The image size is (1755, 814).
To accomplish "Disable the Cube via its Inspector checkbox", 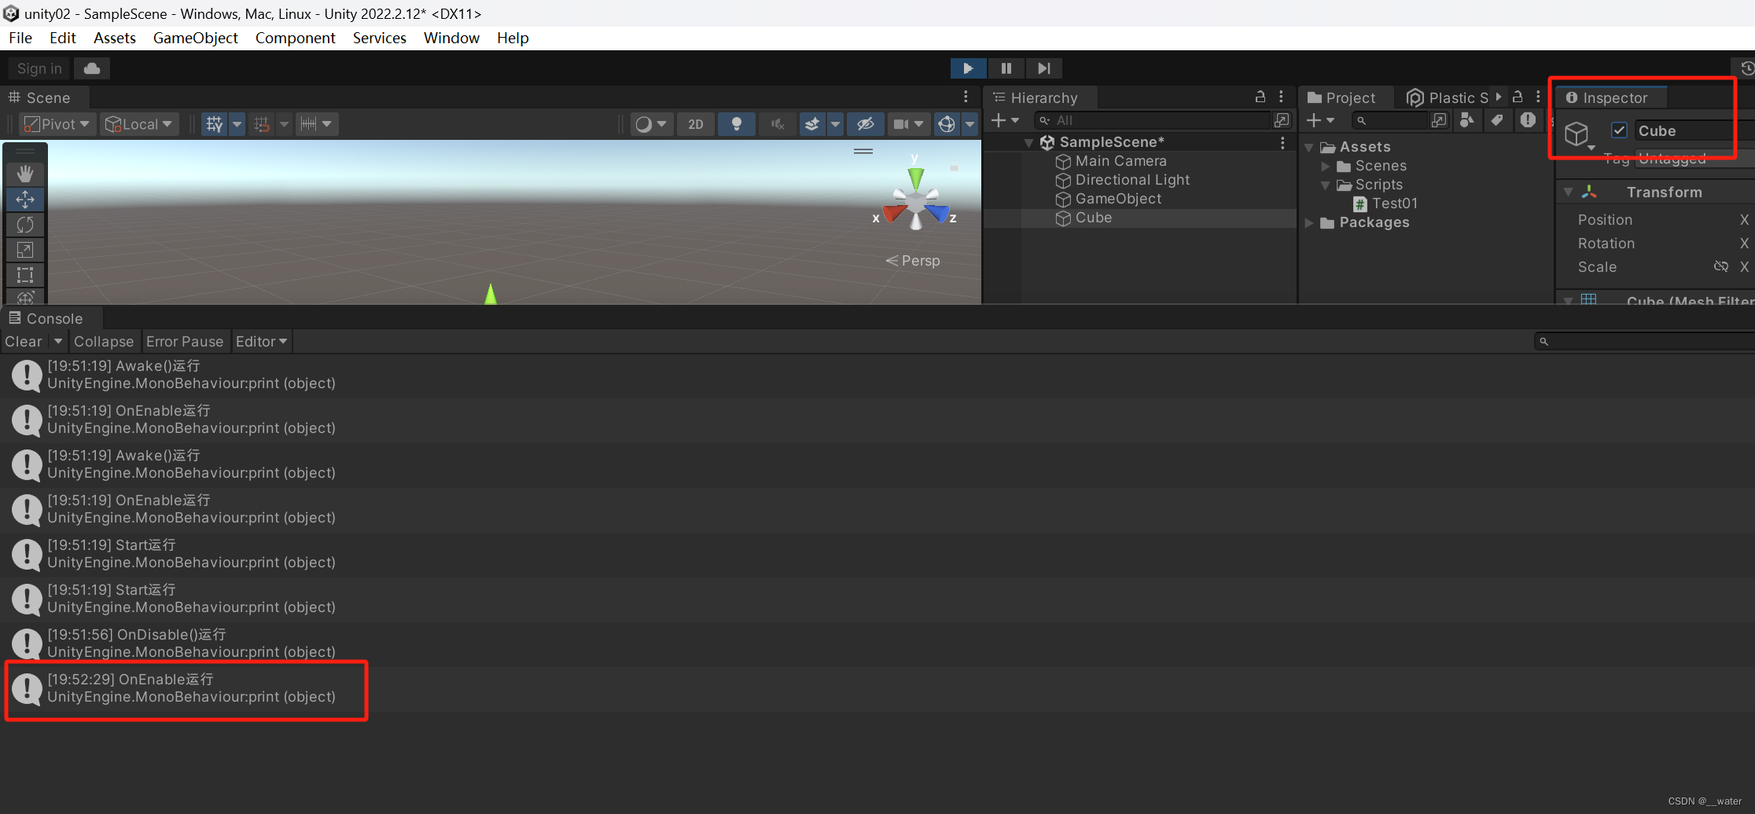I will (x=1619, y=130).
